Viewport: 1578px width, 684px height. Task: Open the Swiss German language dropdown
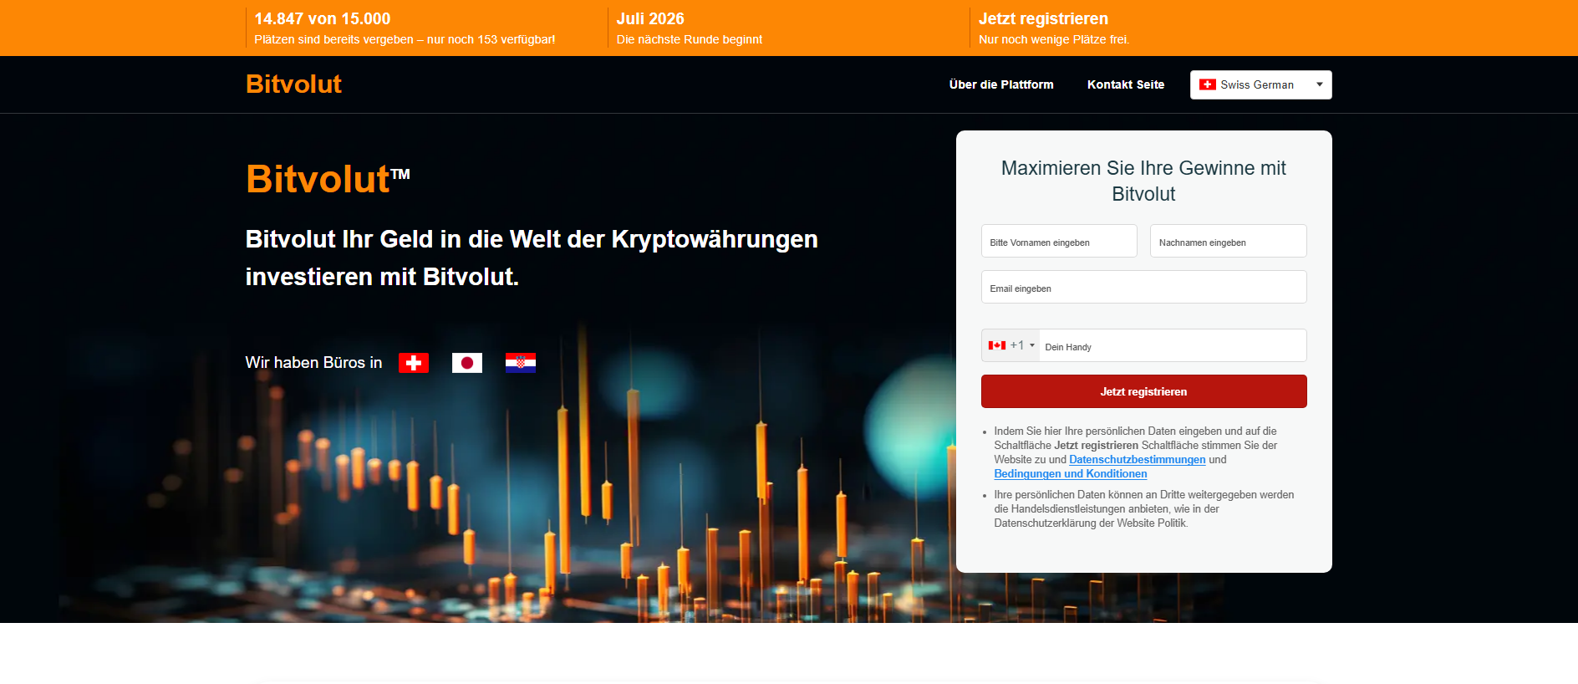1260,84
